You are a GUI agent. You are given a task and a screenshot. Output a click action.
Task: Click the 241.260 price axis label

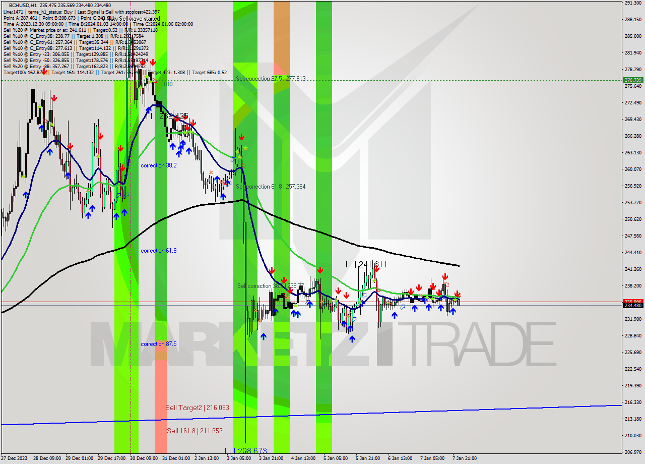(x=633, y=269)
